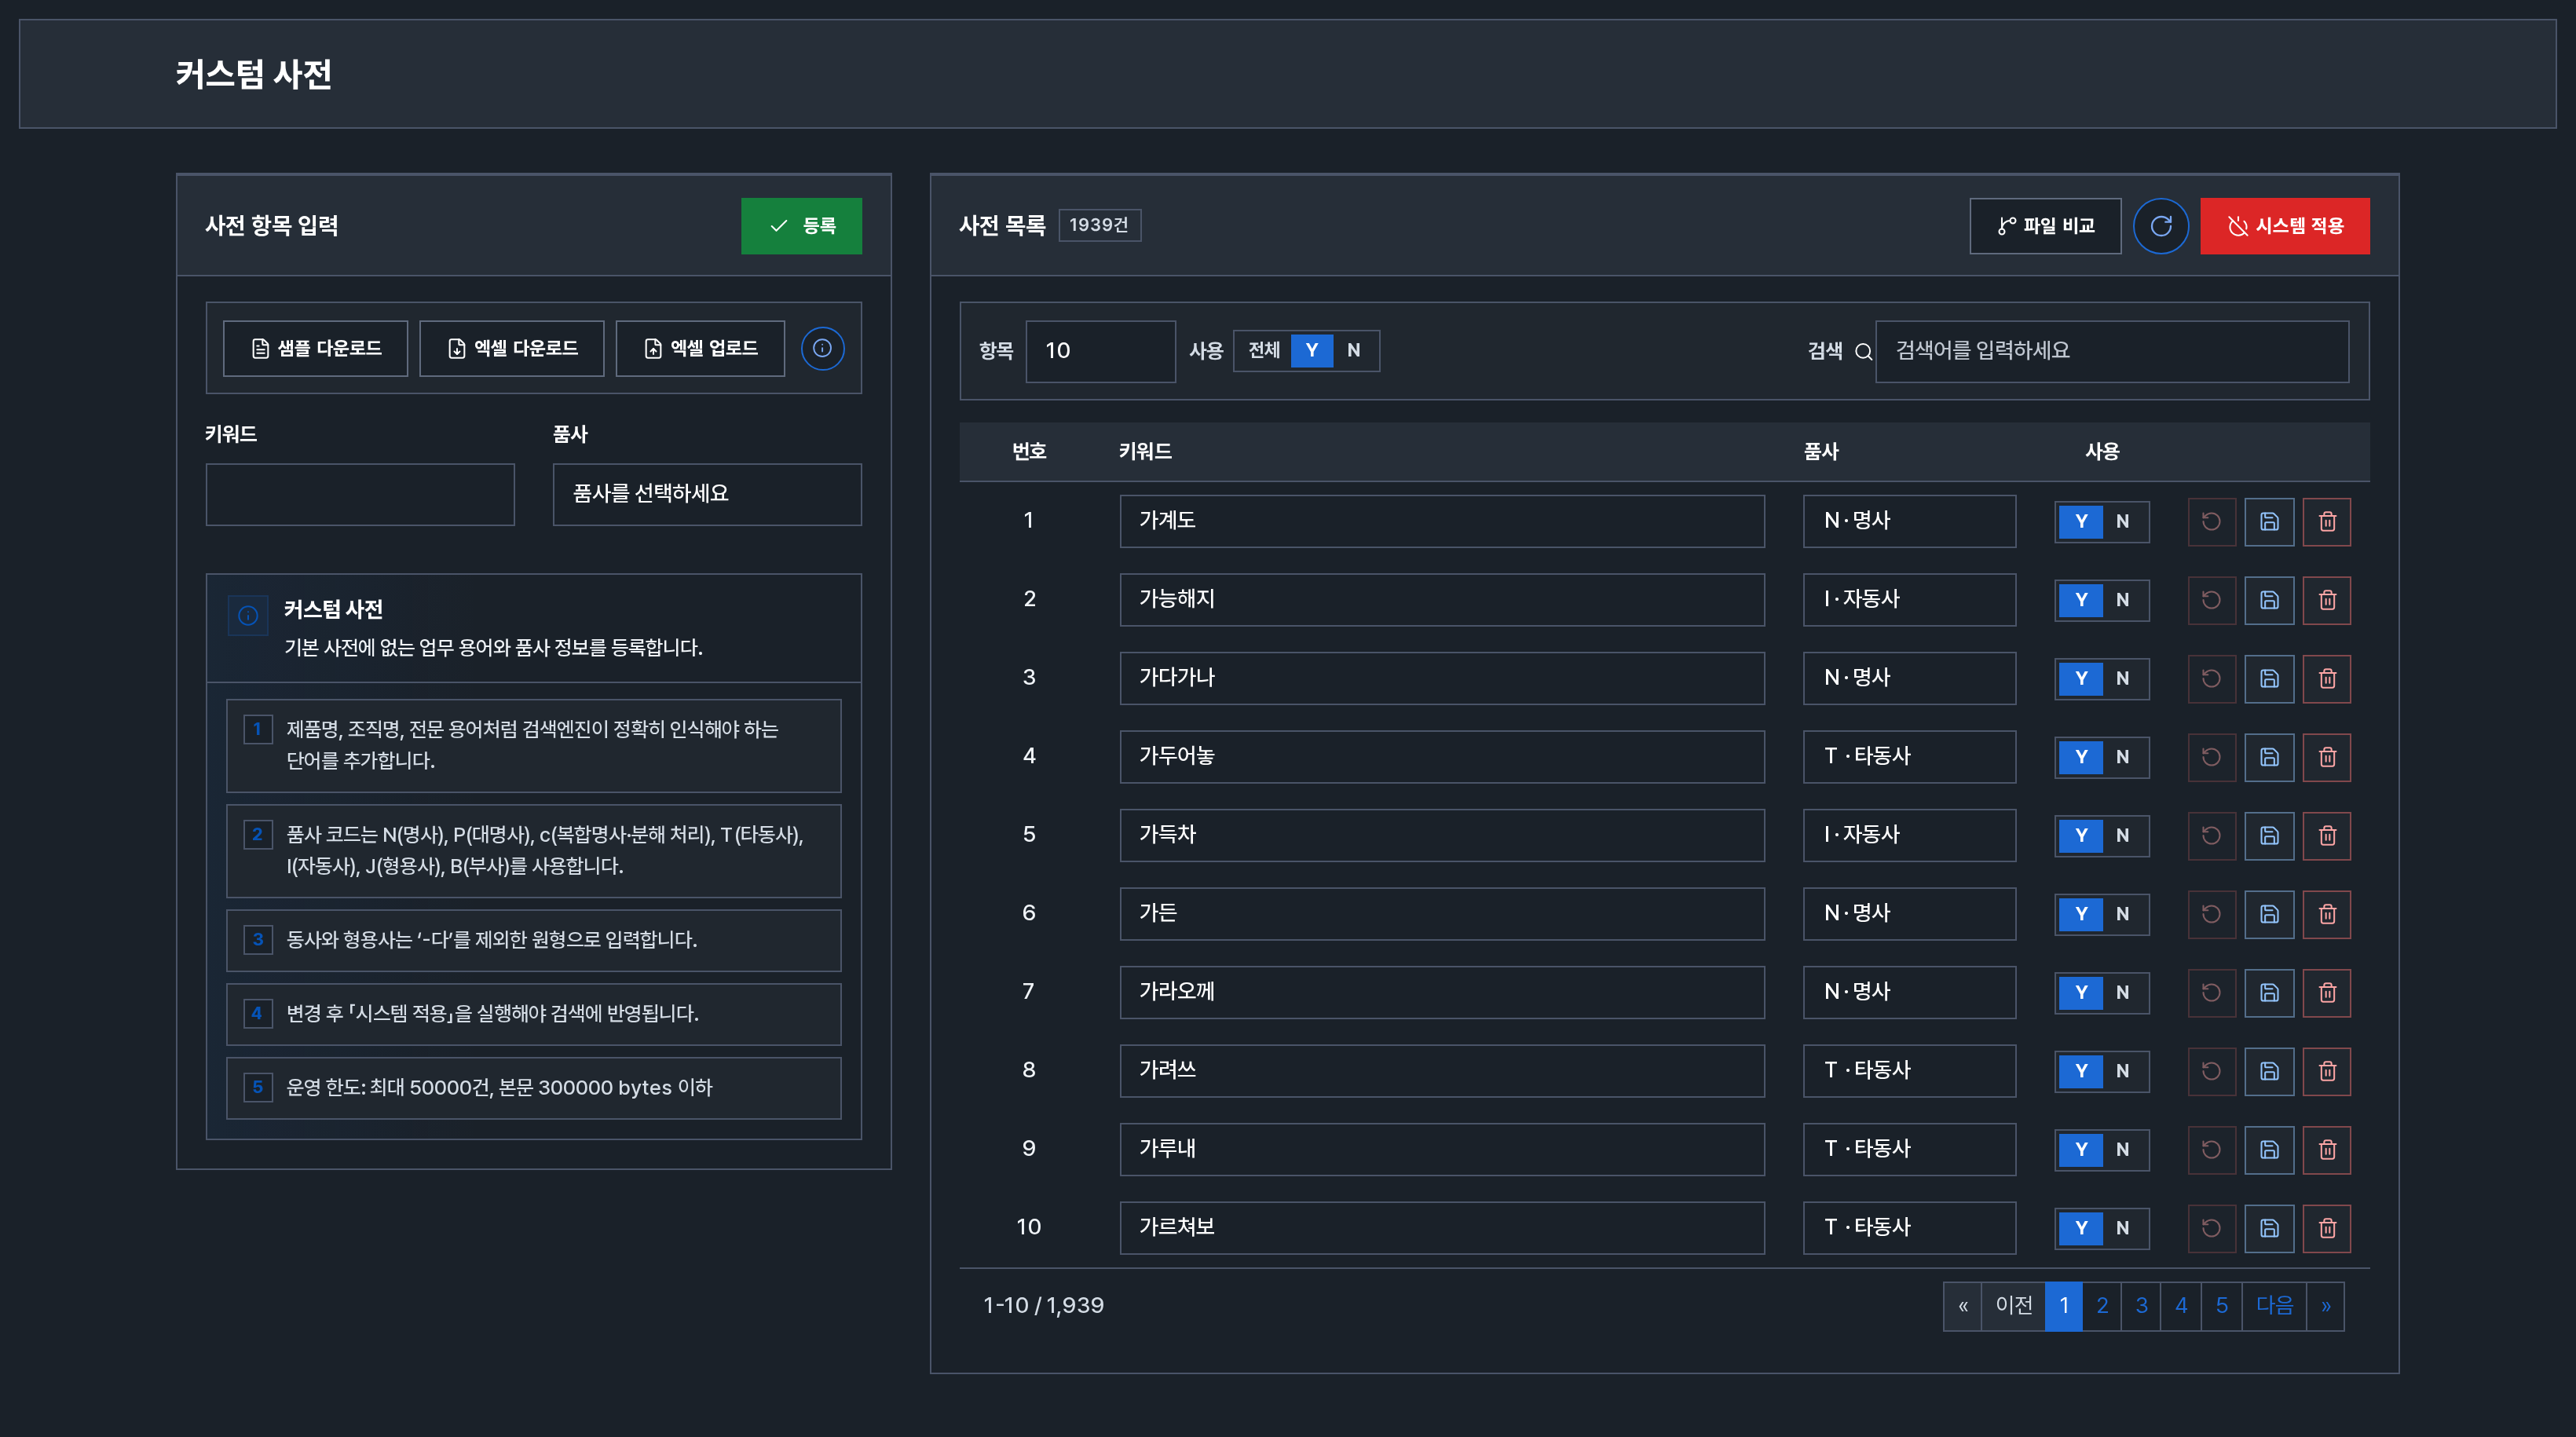Screen dimensions: 2576x1437
Task: Revert changes for the 가라오께 row
Action: click(x=2211, y=992)
